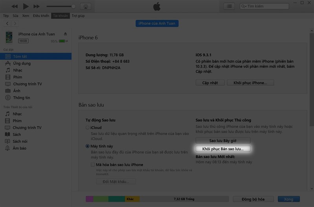This screenshot has width=314, height=207.
Task: Click the Số Sê-ri label text
Action: [x=93, y=68]
